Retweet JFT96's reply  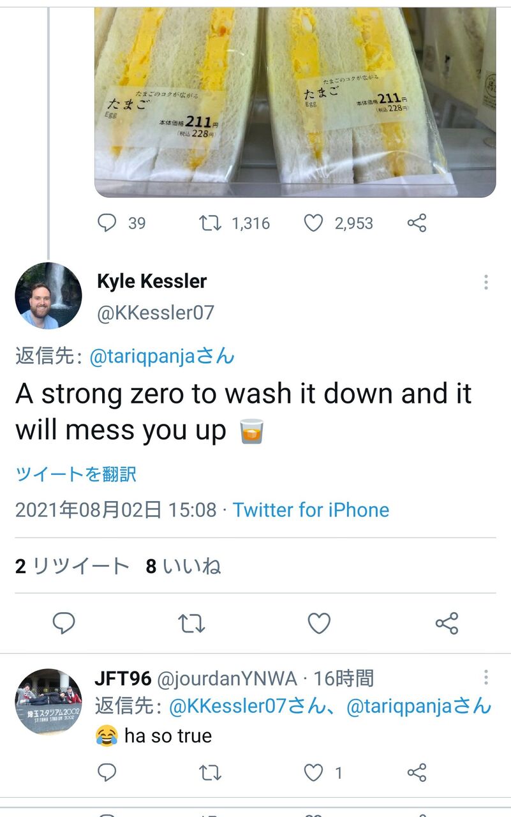tap(210, 773)
